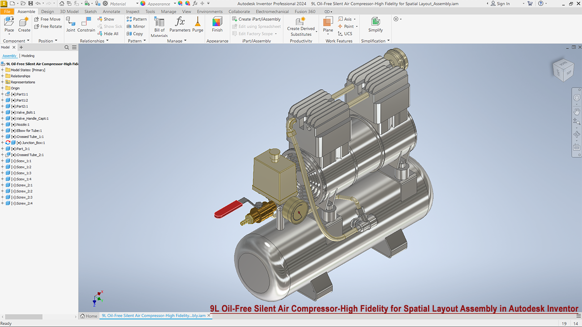Image resolution: width=582 pixels, height=327 pixels.
Task: Click the Free Rotate tool
Action: 48,26
